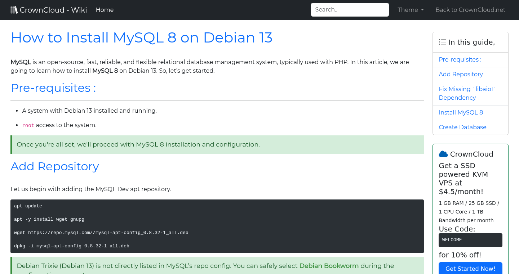
Task: Click the page title 'How to Install MySQL 8 on Debian 13'
Action: [x=142, y=37]
